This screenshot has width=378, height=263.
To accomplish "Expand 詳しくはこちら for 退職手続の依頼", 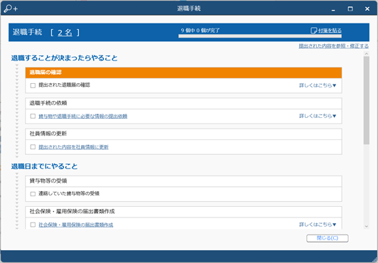I will click(318, 116).
